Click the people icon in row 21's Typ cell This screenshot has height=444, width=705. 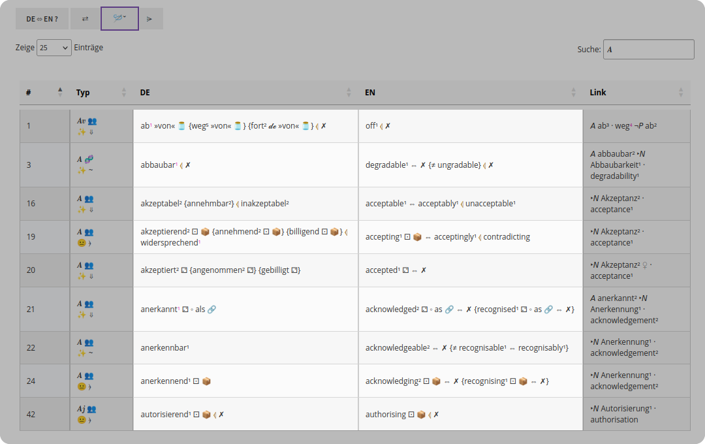pyautogui.click(x=89, y=304)
